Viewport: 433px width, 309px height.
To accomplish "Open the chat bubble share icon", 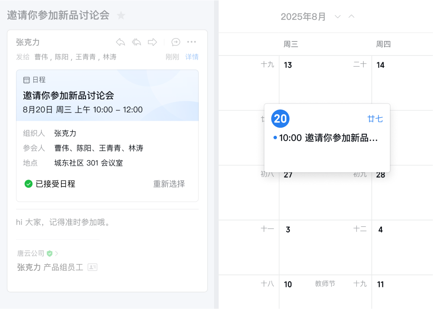I will [x=176, y=42].
